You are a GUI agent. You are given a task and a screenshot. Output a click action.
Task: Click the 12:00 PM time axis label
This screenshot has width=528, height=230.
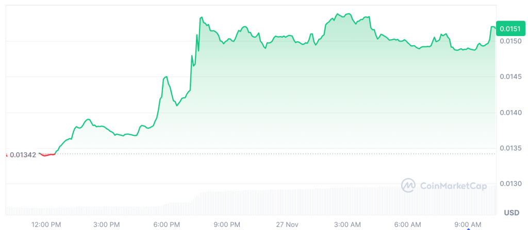(47, 224)
